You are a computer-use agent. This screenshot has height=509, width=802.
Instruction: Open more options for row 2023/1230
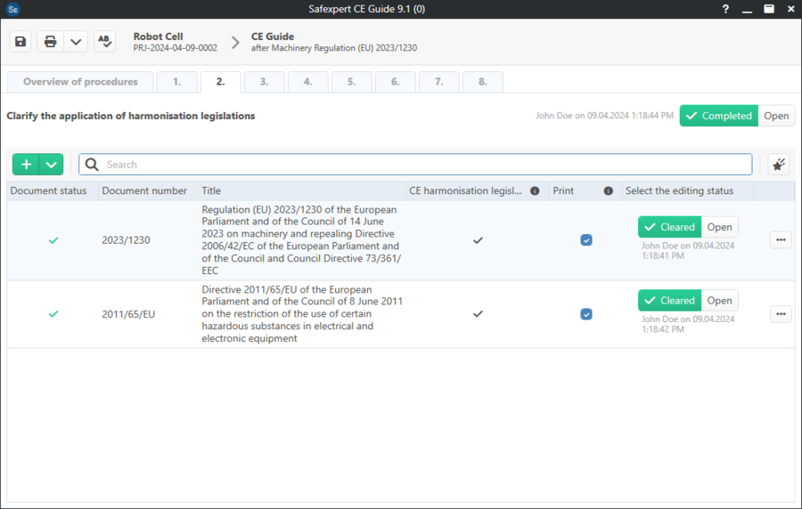click(781, 240)
